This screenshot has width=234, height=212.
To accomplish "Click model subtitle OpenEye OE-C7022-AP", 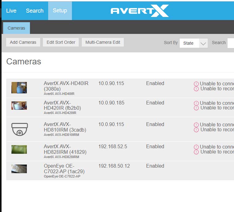I will click(62, 176).
